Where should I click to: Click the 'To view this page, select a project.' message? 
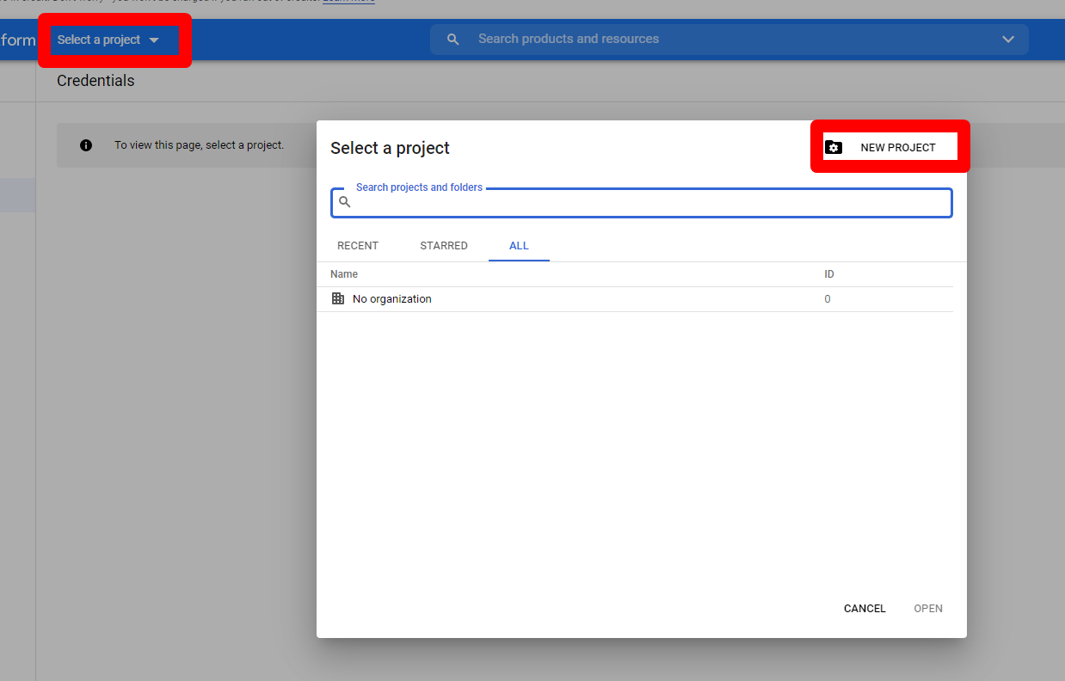[200, 145]
